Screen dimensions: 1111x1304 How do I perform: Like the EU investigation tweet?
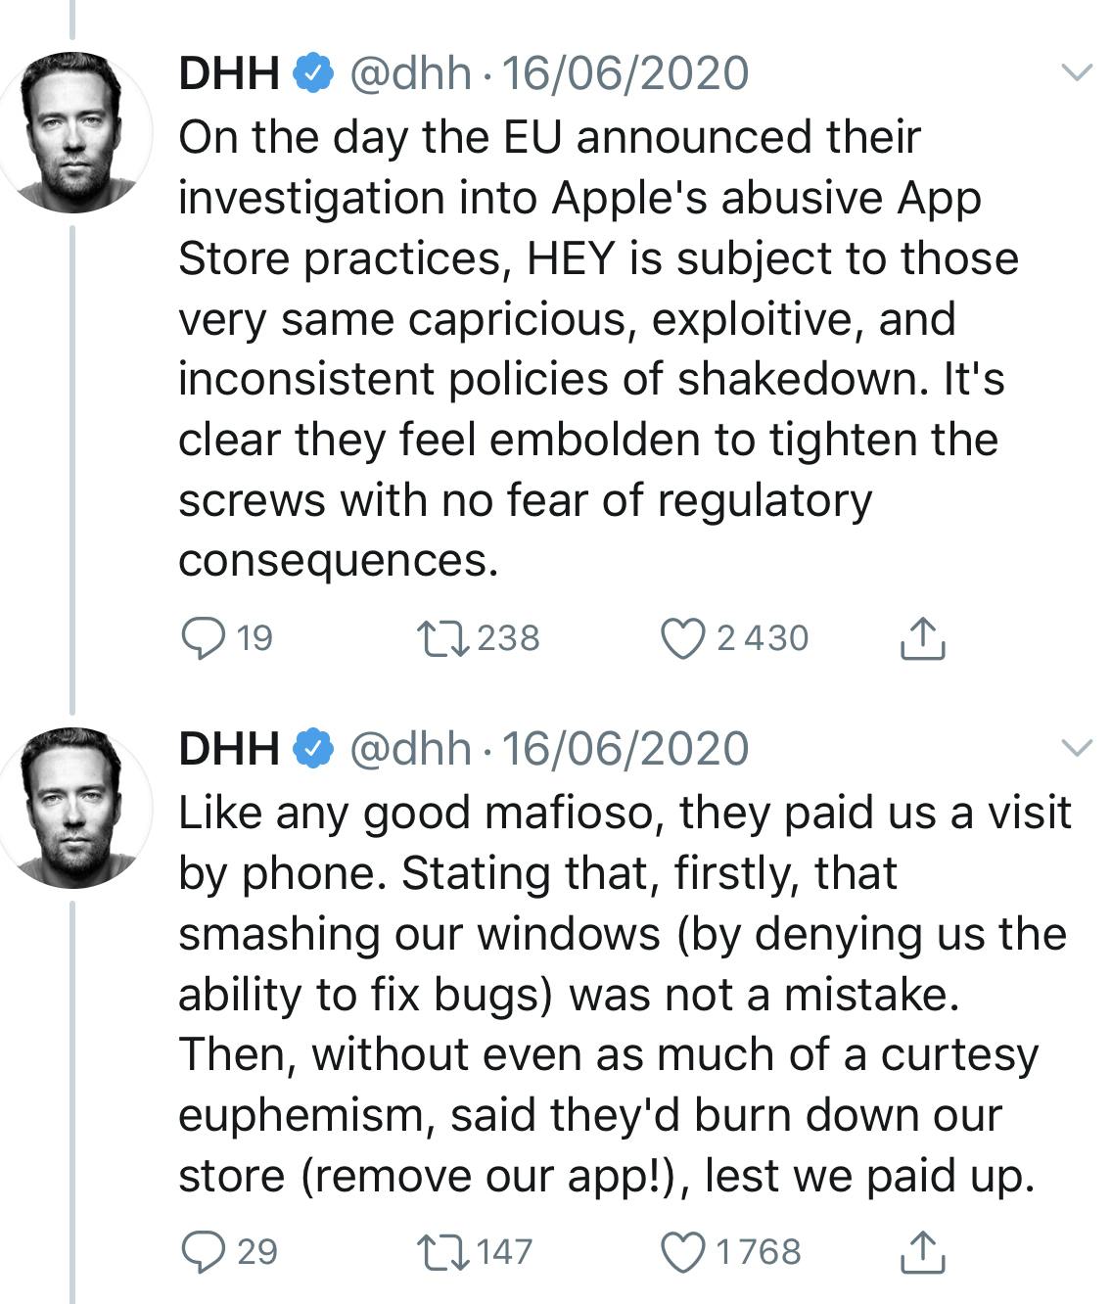(x=680, y=638)
